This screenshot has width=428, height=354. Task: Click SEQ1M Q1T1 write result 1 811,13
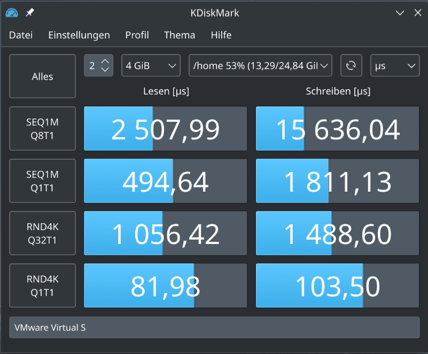[337, 181]
